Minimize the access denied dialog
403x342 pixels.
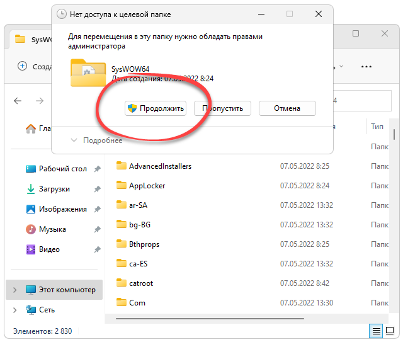[261, 14]
